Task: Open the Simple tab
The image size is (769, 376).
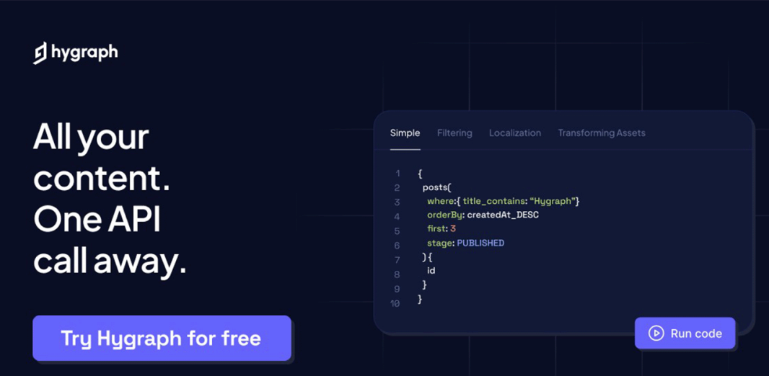Action: (405, 133)
